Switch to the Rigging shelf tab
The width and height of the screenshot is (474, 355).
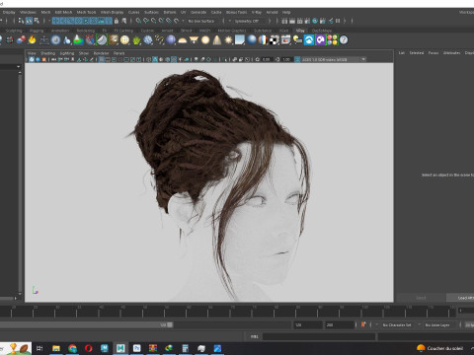coord(37,31)
